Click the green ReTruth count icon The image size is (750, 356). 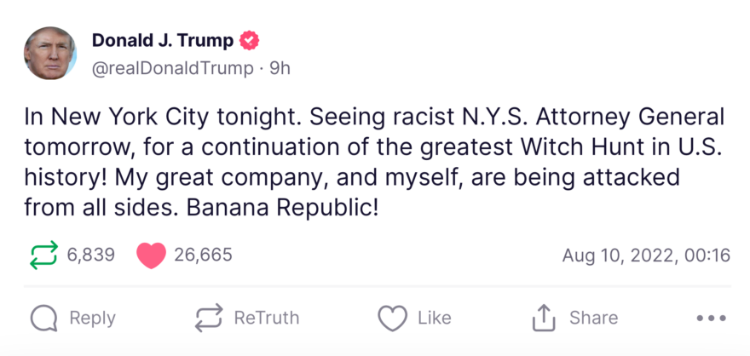click(x=43, y=255)
